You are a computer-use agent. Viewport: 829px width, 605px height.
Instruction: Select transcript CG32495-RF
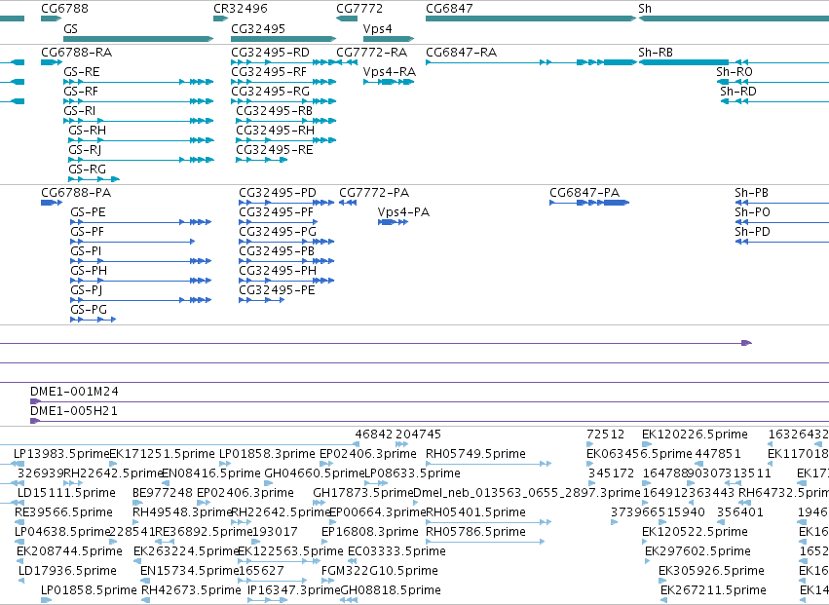(269, 72)
